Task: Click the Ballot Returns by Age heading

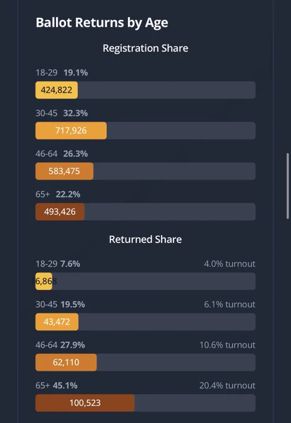Action: pyautogui.click(x=102, y=22)
